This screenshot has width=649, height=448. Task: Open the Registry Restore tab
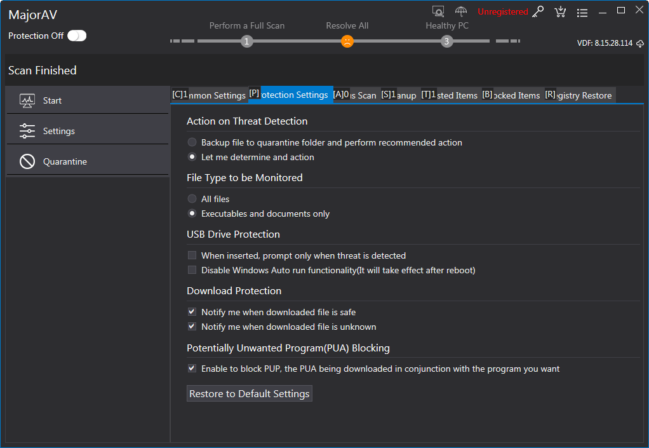point(579,95)
